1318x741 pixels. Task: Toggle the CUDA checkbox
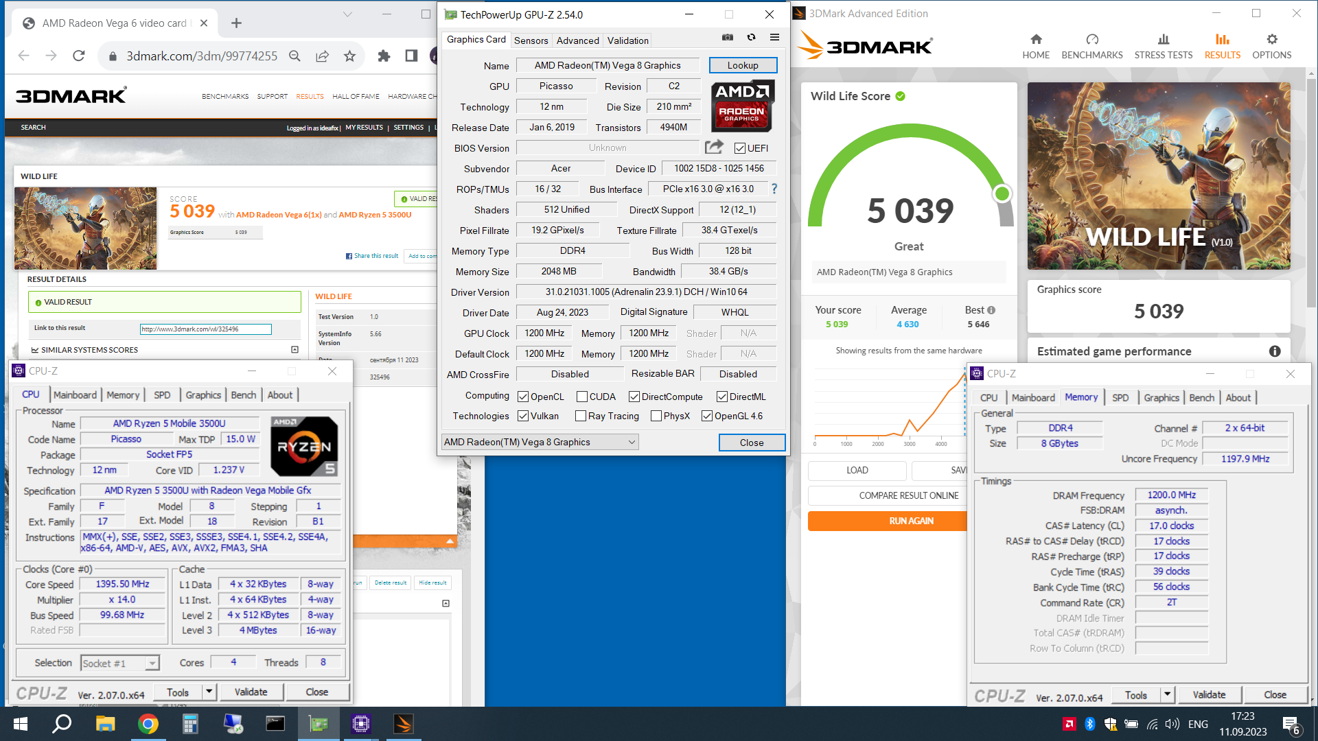click(582, 397)
